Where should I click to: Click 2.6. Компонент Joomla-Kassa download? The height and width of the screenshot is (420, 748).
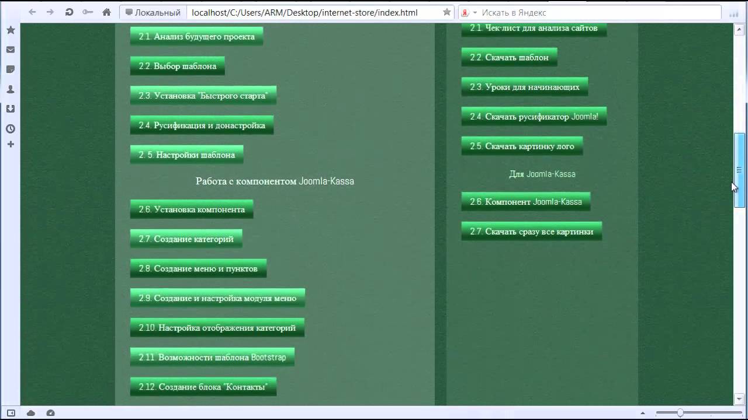tap(526, 202)
